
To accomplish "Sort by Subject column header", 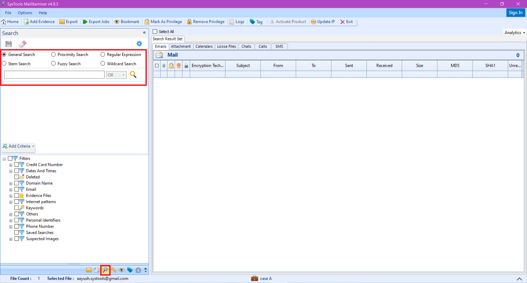I will coord(243,66).
